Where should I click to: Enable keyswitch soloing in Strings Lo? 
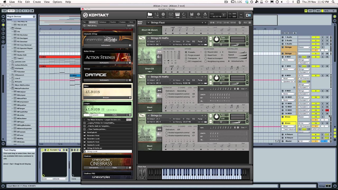point(167,136)
